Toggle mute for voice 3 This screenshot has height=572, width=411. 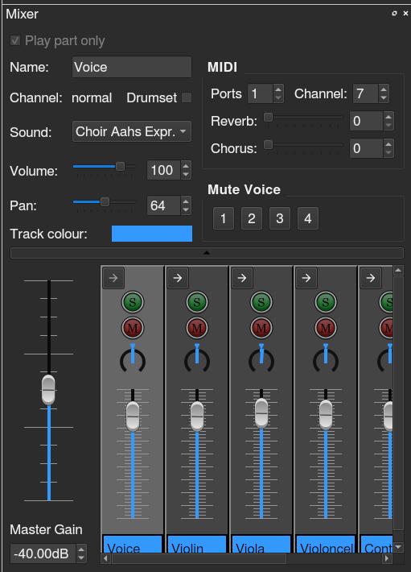tap(280, 218)
